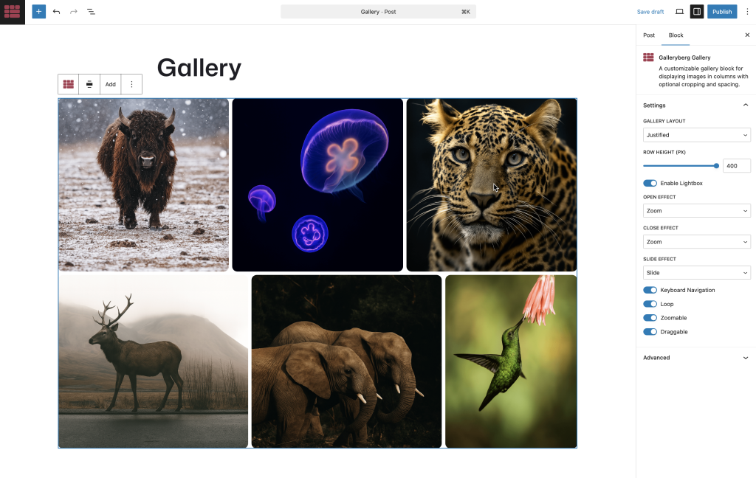Disable the Enable Lightbox toggle

(650, 183)
